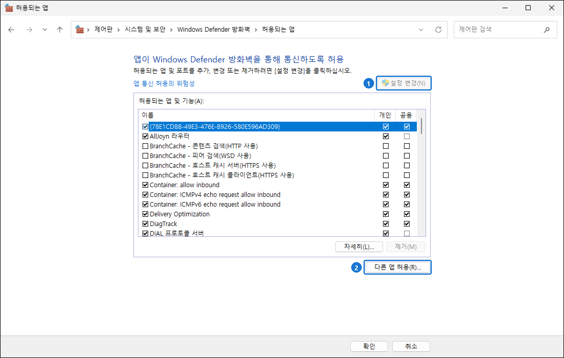Viewport: 564px width, 358px height.
Task: Expand the chevron before 제어판 breadcrumb
Action: (88, 30)
